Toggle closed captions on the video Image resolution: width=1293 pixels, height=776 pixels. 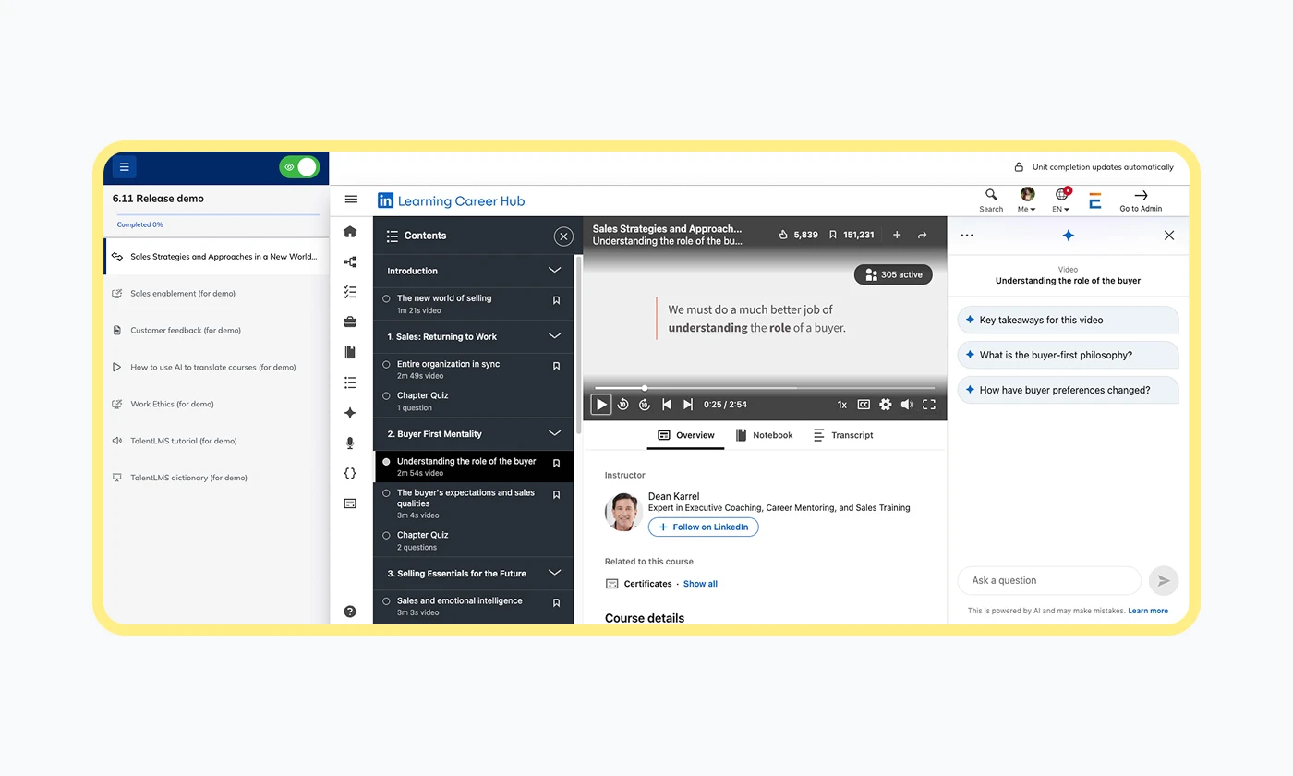pos(864,405)
